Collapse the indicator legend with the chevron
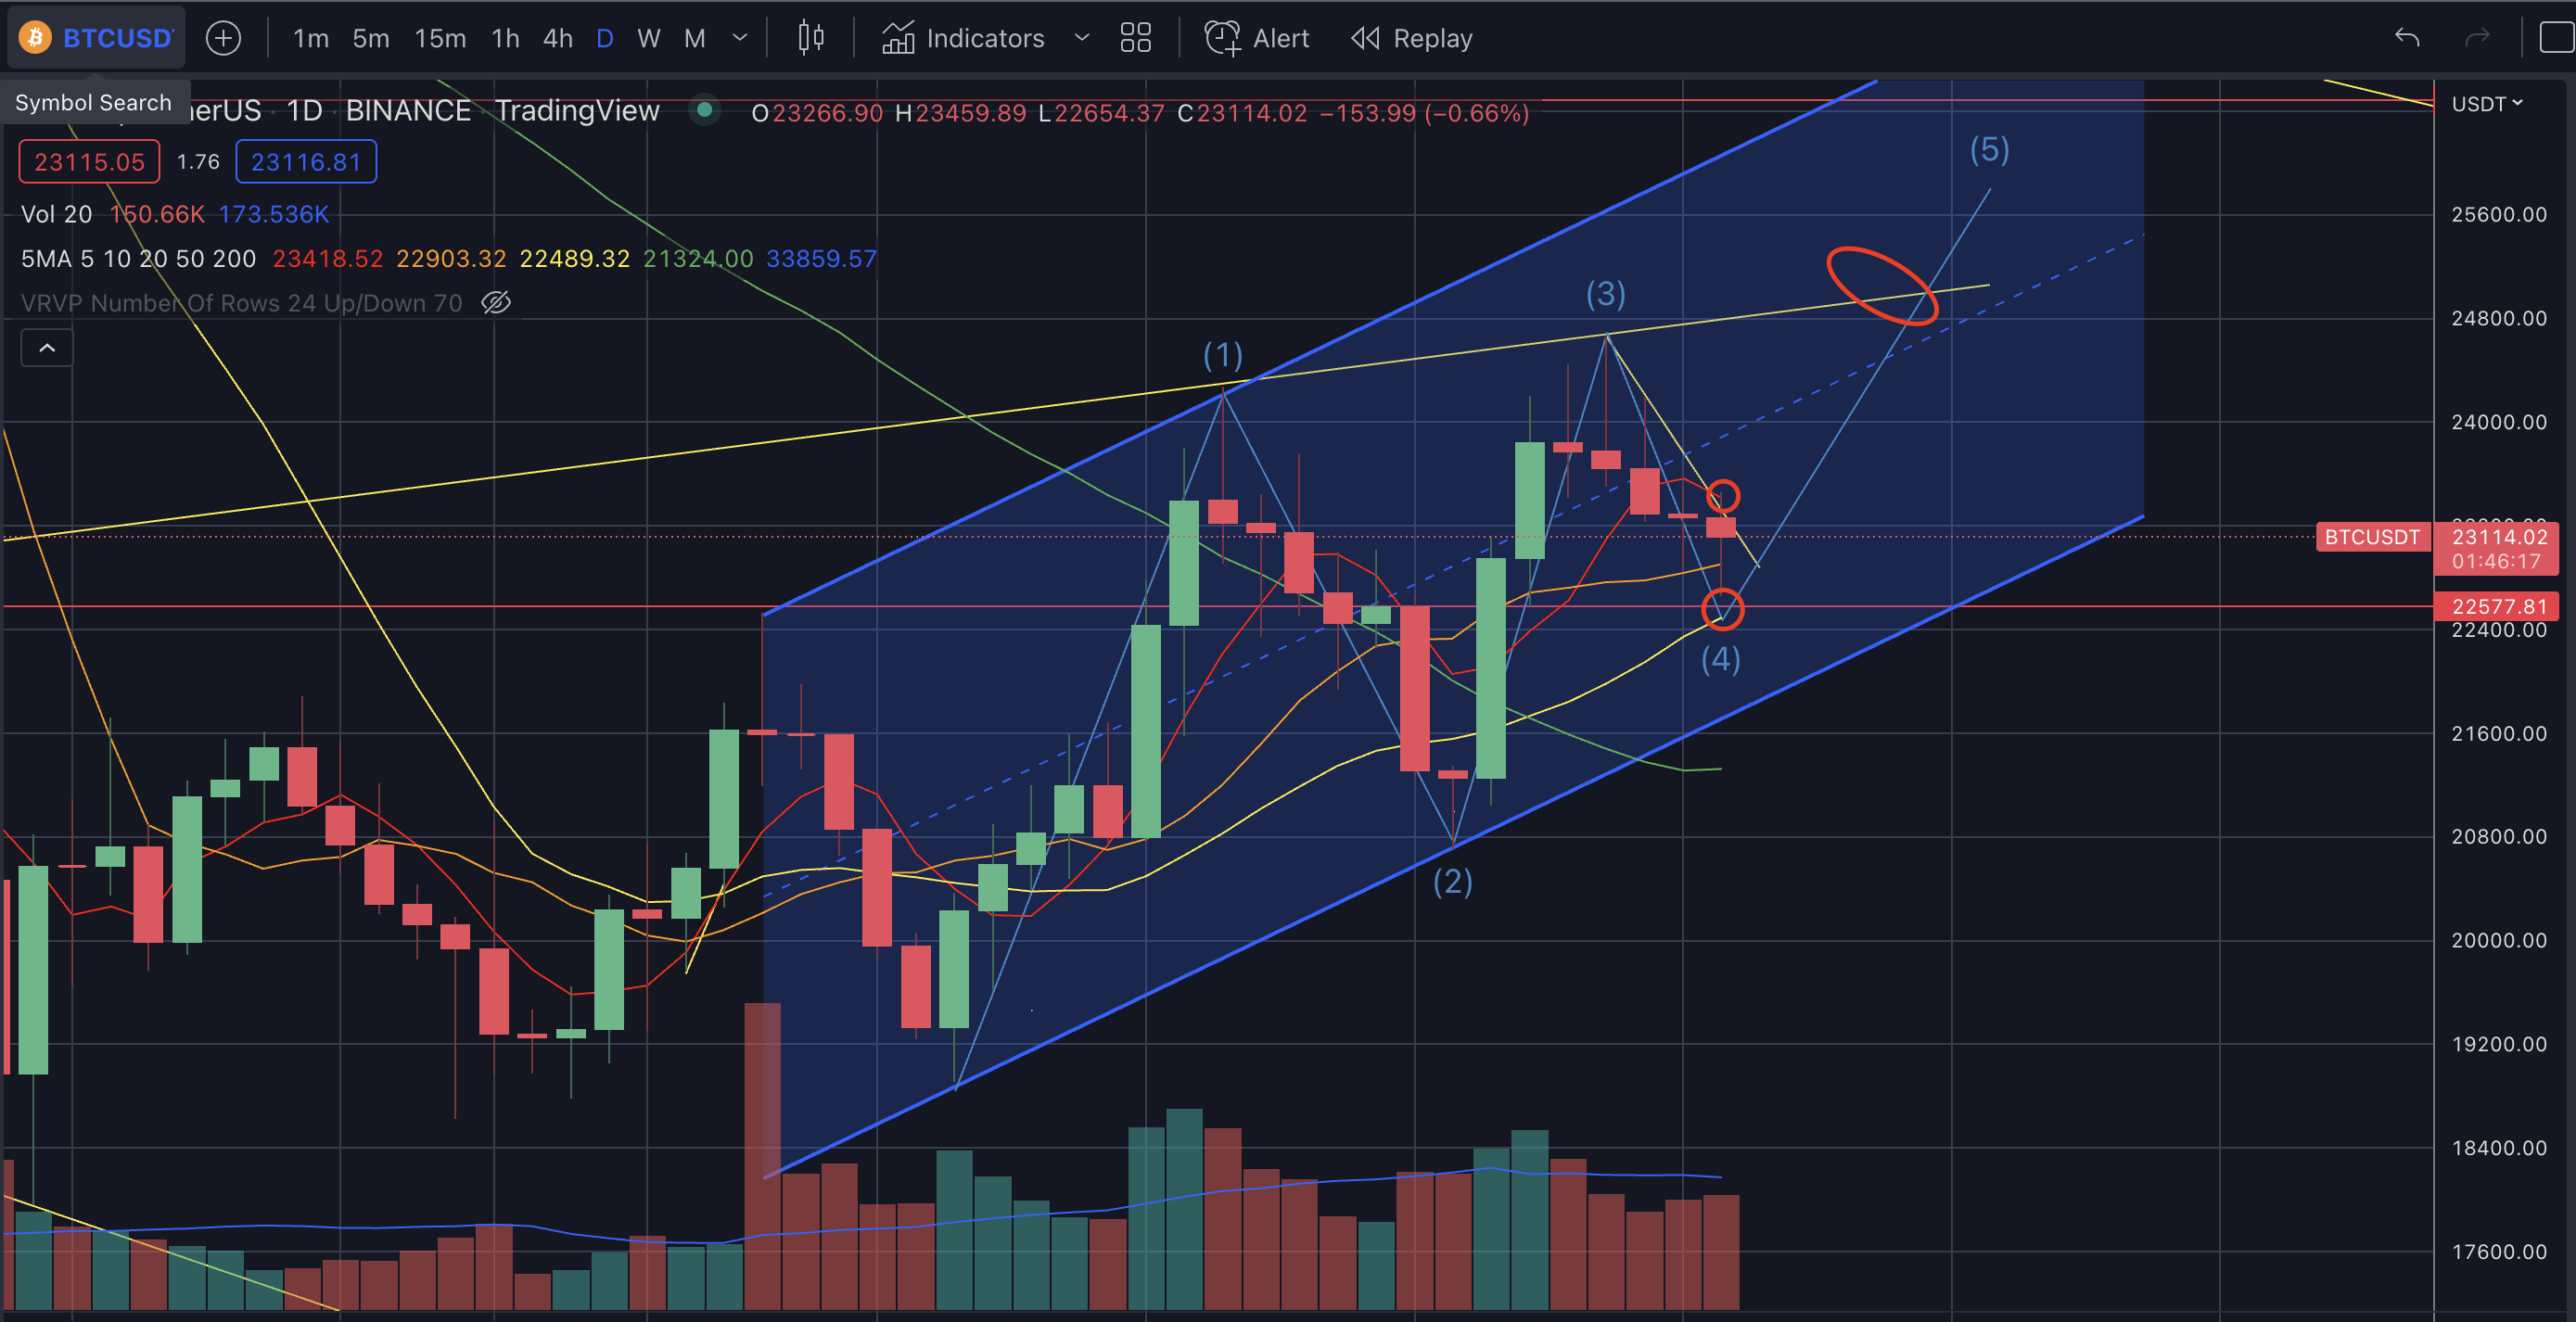This screenshot has height=1322, width=2576. [47, 348]
